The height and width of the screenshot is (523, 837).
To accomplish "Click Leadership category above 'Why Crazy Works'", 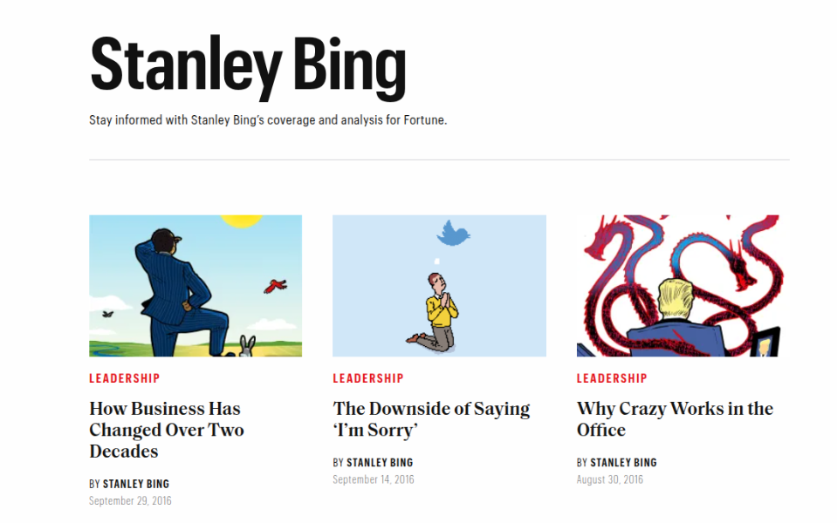I will click(x=612, y=378).
